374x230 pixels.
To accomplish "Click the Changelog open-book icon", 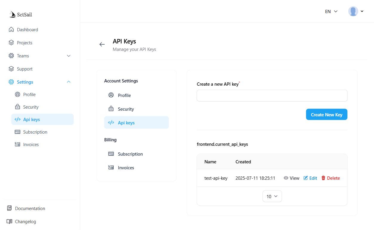I will tap(10, 222).
